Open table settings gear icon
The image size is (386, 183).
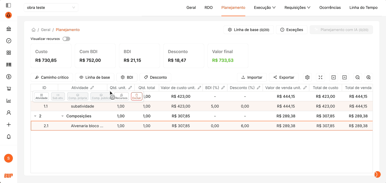click(x=307, y=77)
